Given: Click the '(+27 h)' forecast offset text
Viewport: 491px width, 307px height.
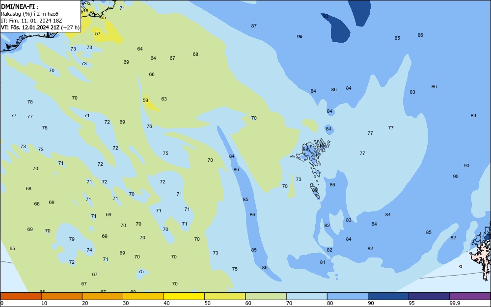Looking at the screenshot, I should click(70, 27).
